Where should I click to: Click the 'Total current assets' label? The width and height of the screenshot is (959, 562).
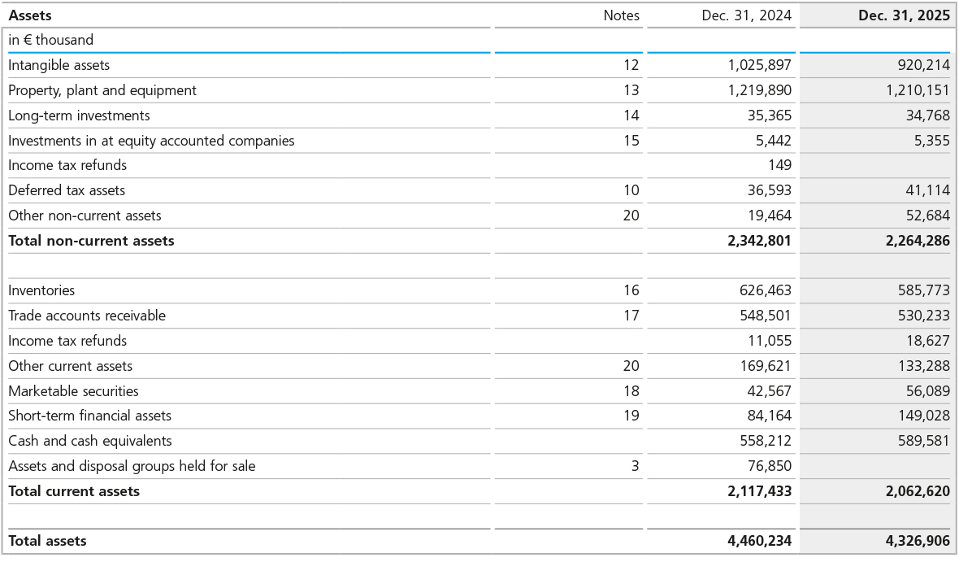click(74, 491)
